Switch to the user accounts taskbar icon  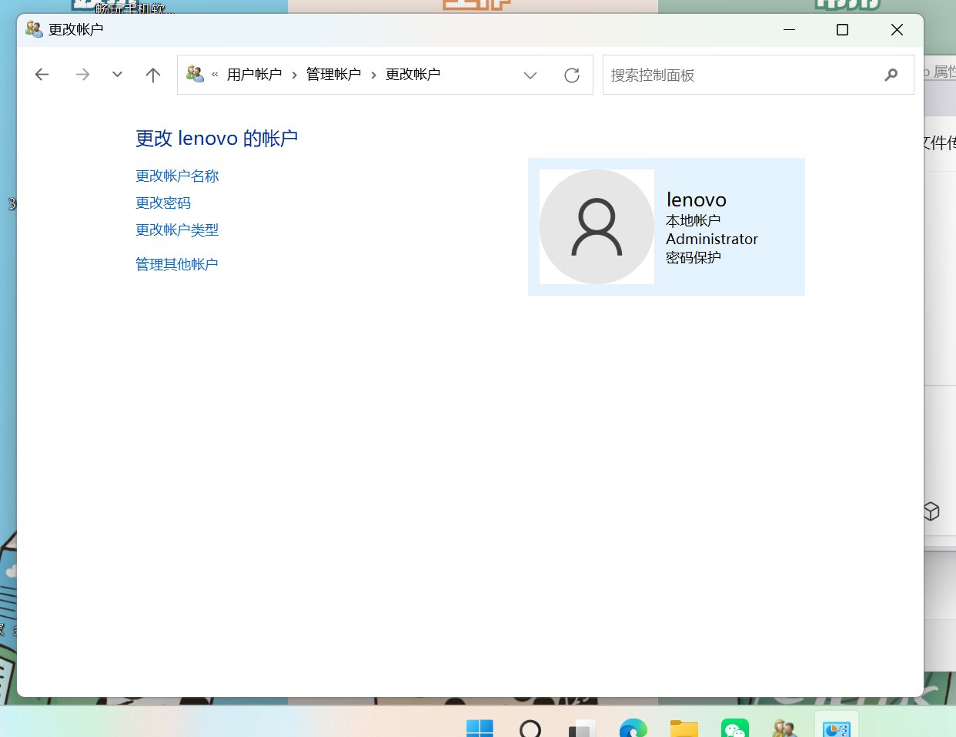coord(785,728)
